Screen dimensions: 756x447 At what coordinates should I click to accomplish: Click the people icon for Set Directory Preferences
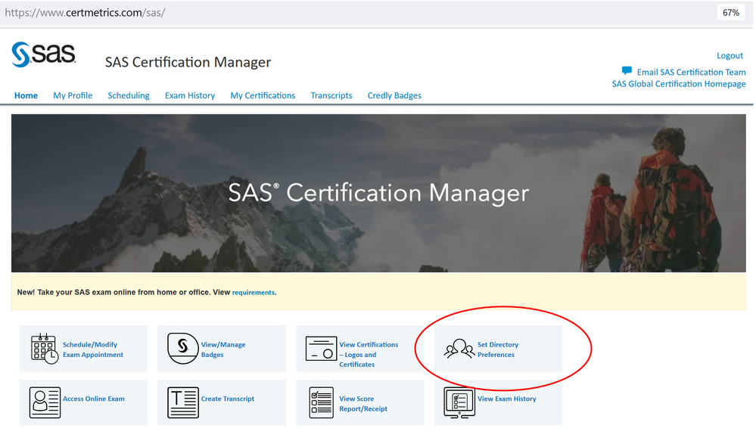pos(459,348)
